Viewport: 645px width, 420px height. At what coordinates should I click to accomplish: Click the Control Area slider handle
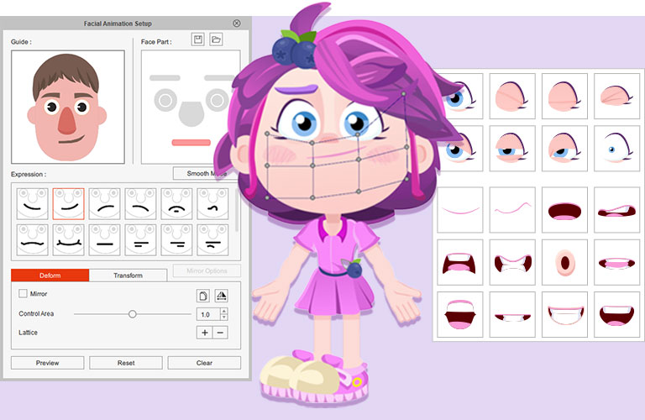coord(132,314)
